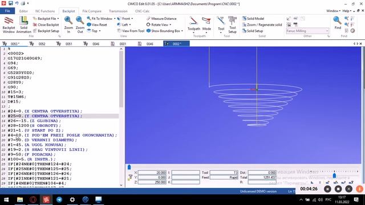The image size is (365, 205).
Task: Toggle the Solid Model view
Action: coord(253,18)
